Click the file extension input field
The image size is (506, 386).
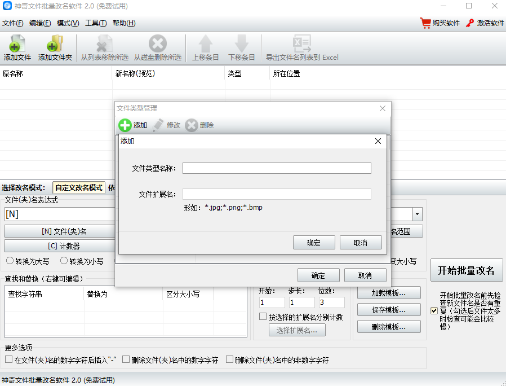tap(277, 194)
